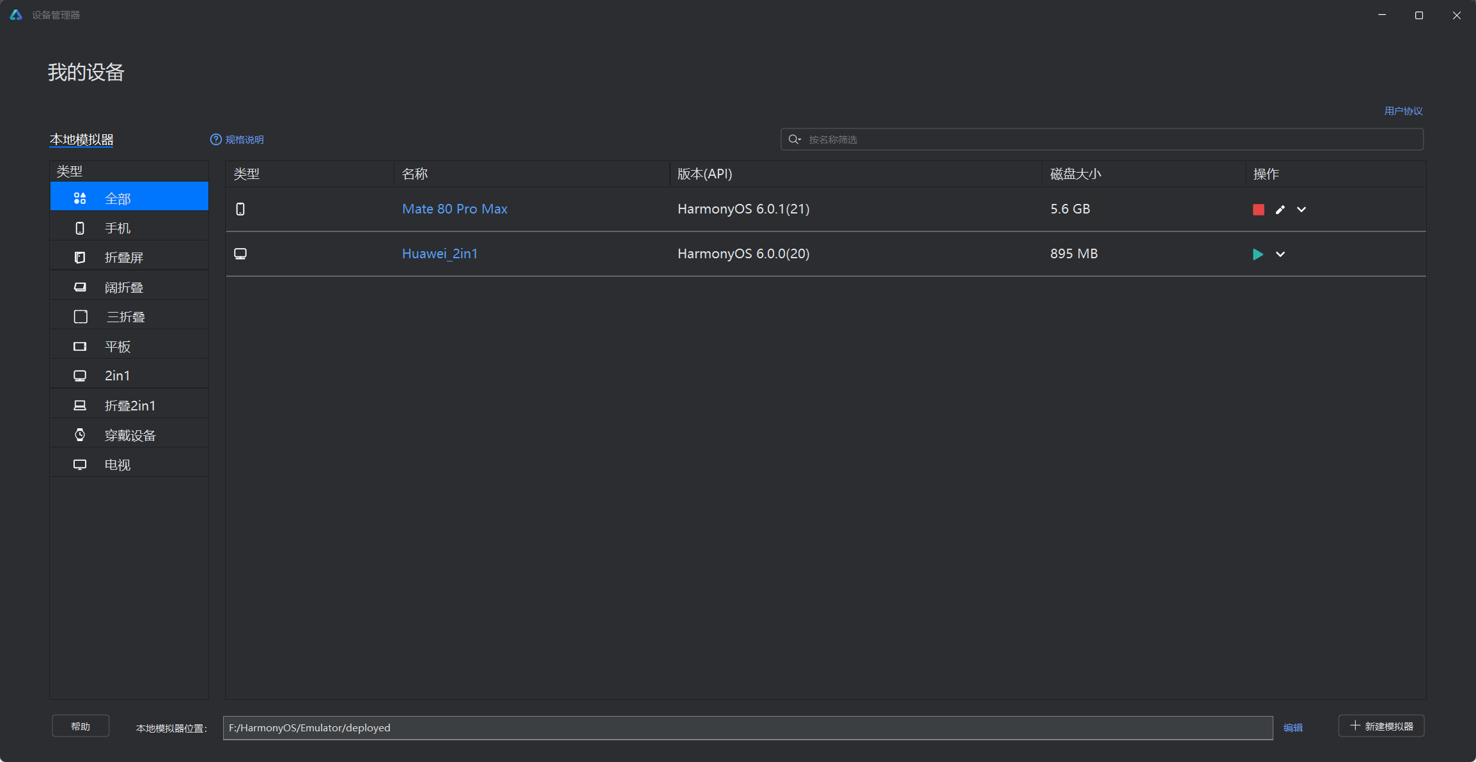Click the 2in1 type icon in Huawei_2in1 row
Image resolution: width=1476 pixels, height=762 pixels.
[x=240, y=254]
